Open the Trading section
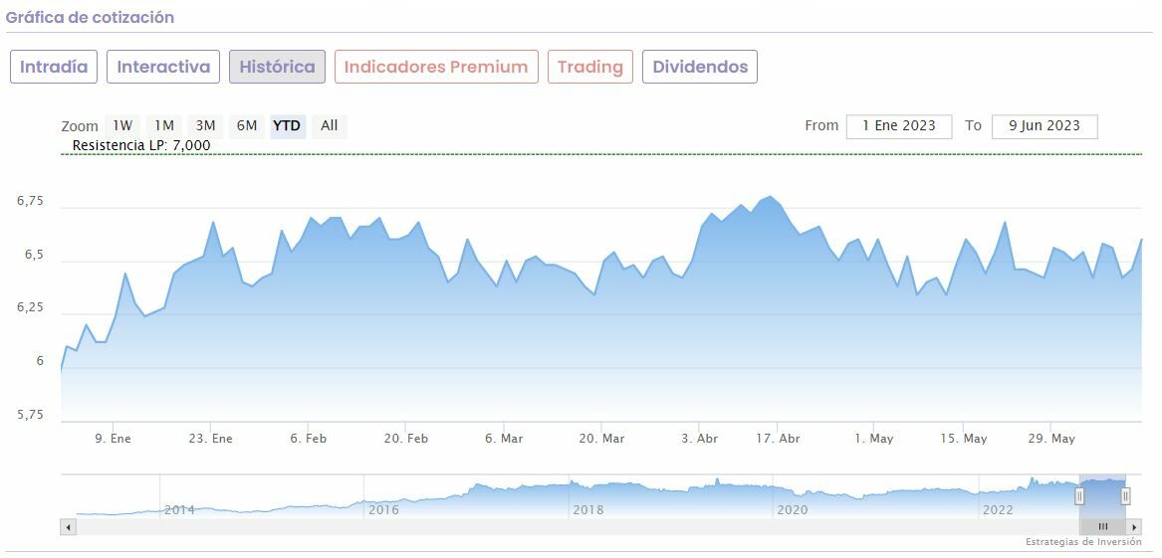Screen dimensions: 1162x558 [x=589, y=67]
